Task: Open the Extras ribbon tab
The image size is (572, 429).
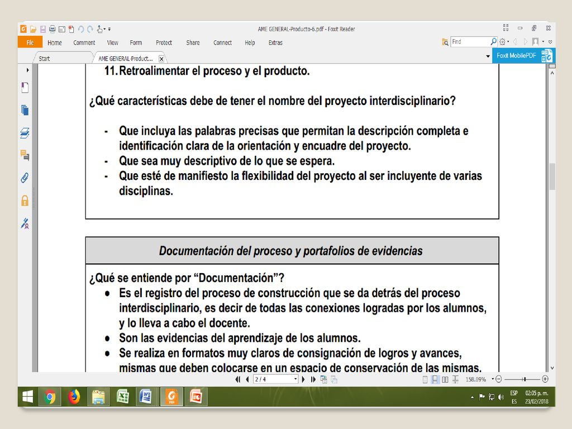Action: (275, 42)
